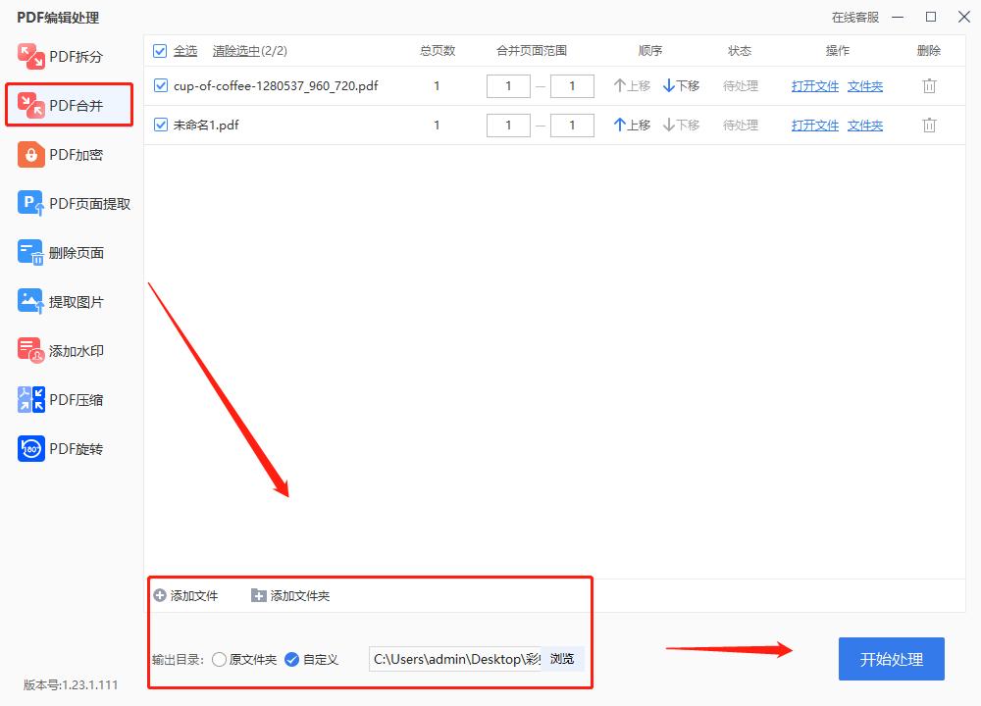Viewport: 981px width, 706px height.
Task: Open the 提取图片 icon
Action: click(30, 301)
